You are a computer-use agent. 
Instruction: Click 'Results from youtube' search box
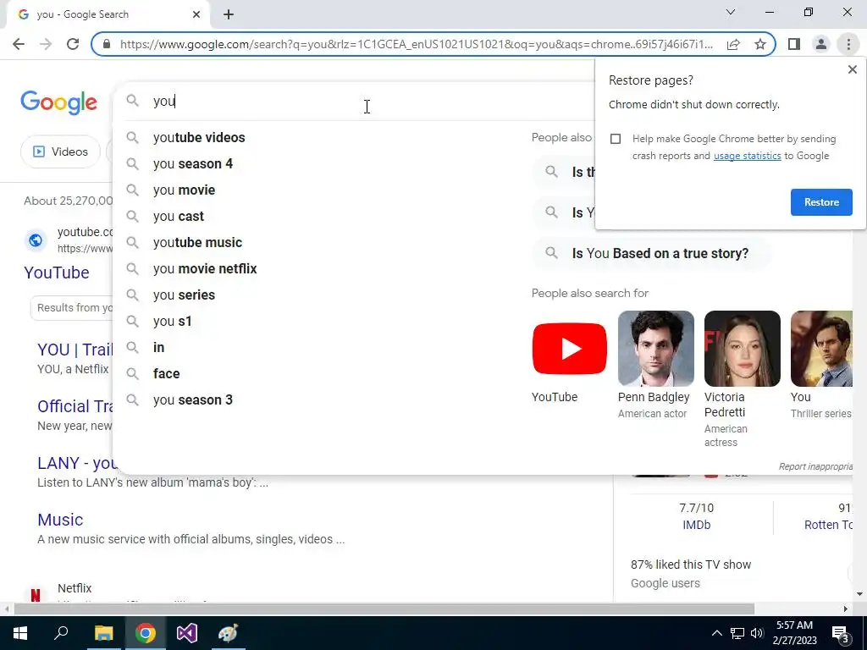coord(72,308)
